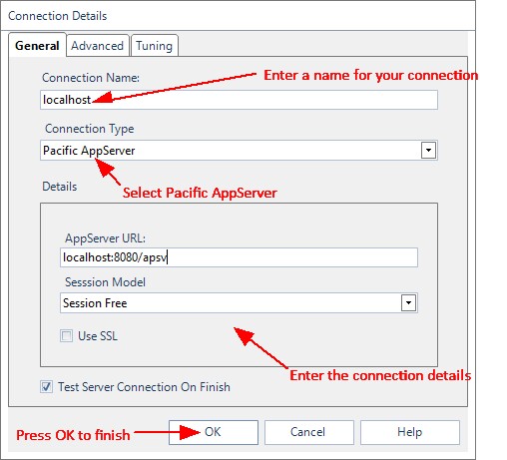Toggle Test Server Connection On Finish checkbox
The height and width of the screenshot is (460, 507).
tap(46, 387)
